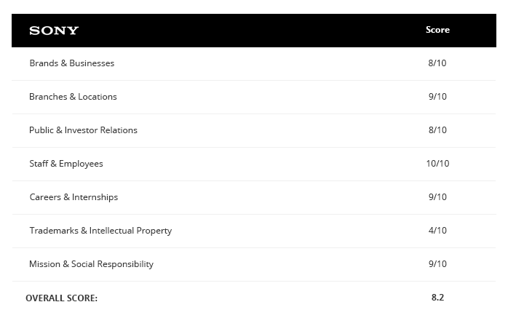The width and height of the screenshot is (508, 326).
Task: Click the Staff & Employees table row
Action: pos(254,164)
